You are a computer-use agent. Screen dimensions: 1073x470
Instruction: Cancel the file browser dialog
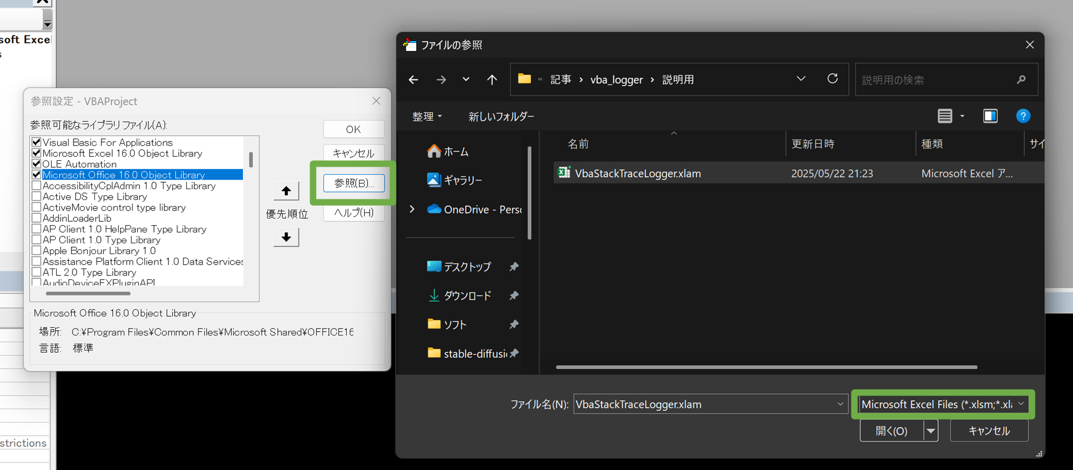point(989,431)
